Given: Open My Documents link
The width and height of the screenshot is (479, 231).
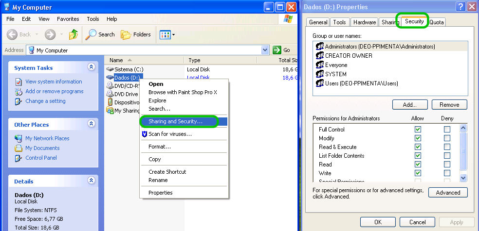Looking at the screenshot, I should 42,148.
